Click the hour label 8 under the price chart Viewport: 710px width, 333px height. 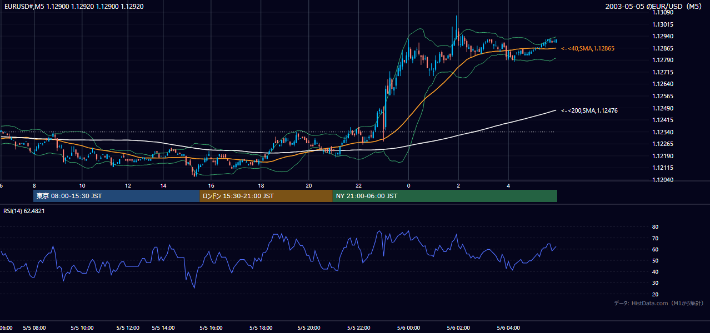34,185
